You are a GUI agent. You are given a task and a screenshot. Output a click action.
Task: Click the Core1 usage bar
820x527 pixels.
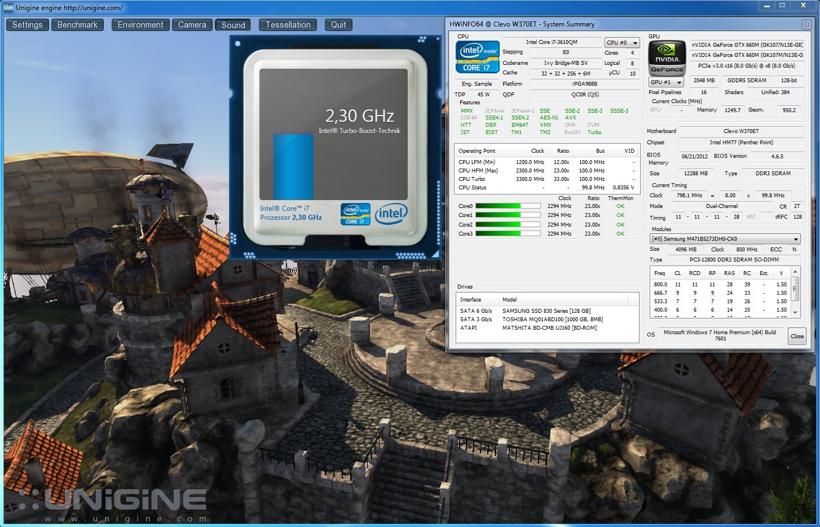[x=508, y=215]
